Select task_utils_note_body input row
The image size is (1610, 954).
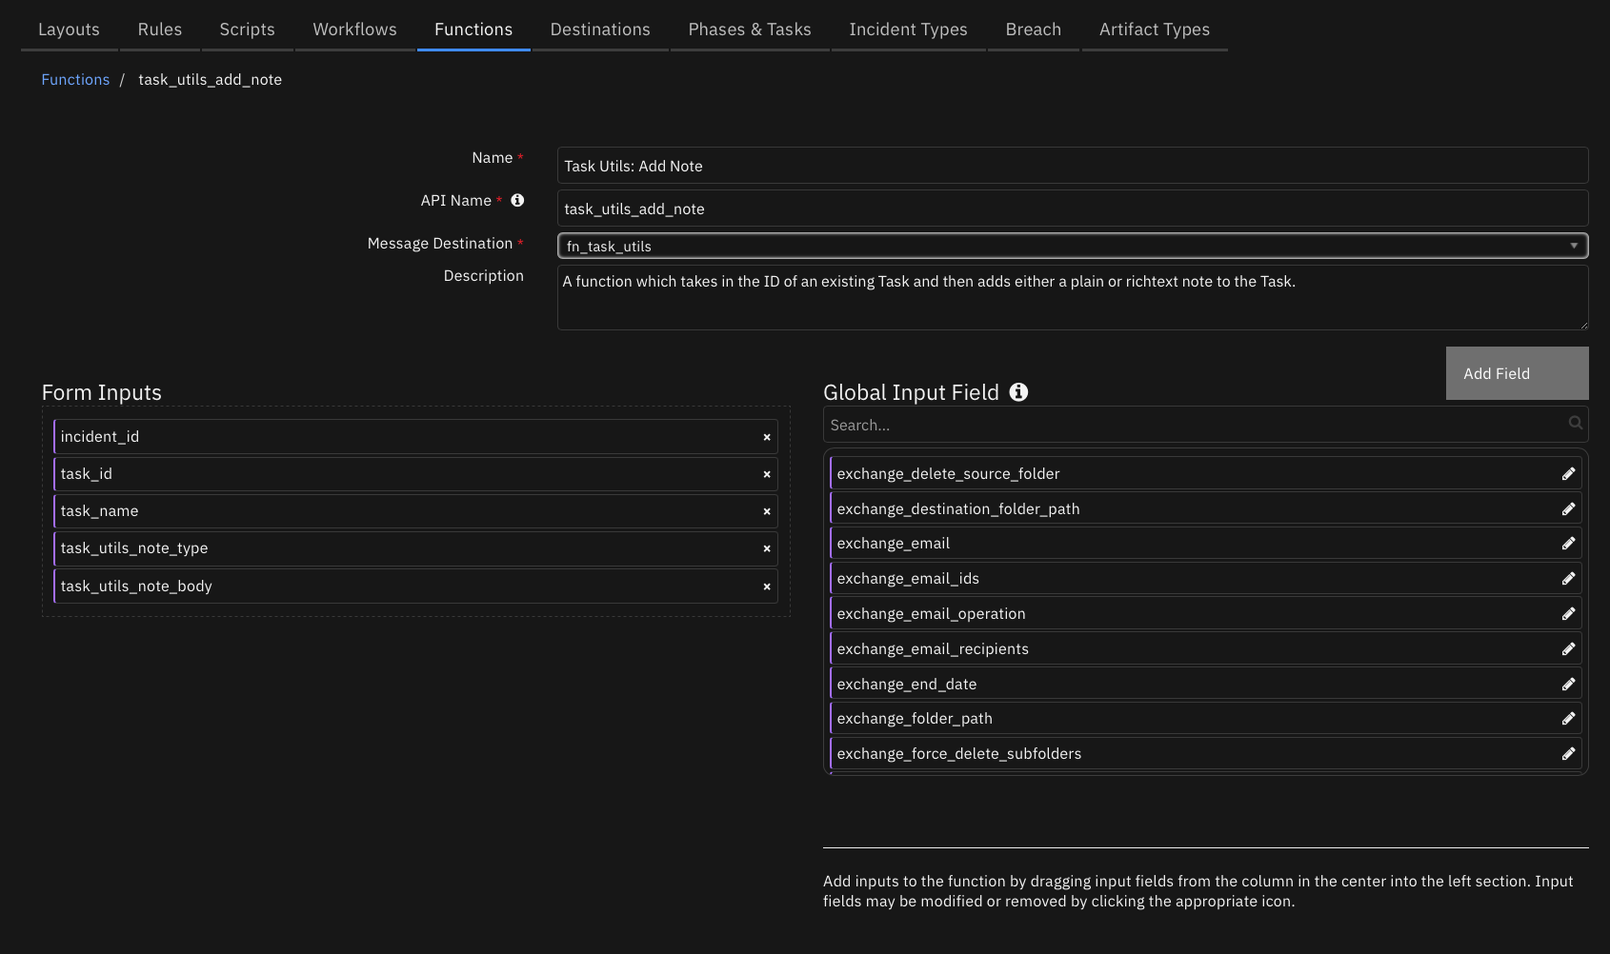415,586
